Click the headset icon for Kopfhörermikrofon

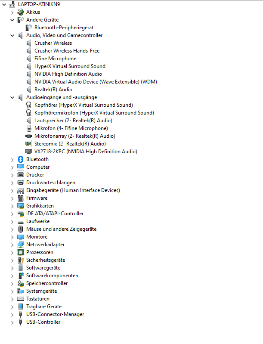coord(29,113)
